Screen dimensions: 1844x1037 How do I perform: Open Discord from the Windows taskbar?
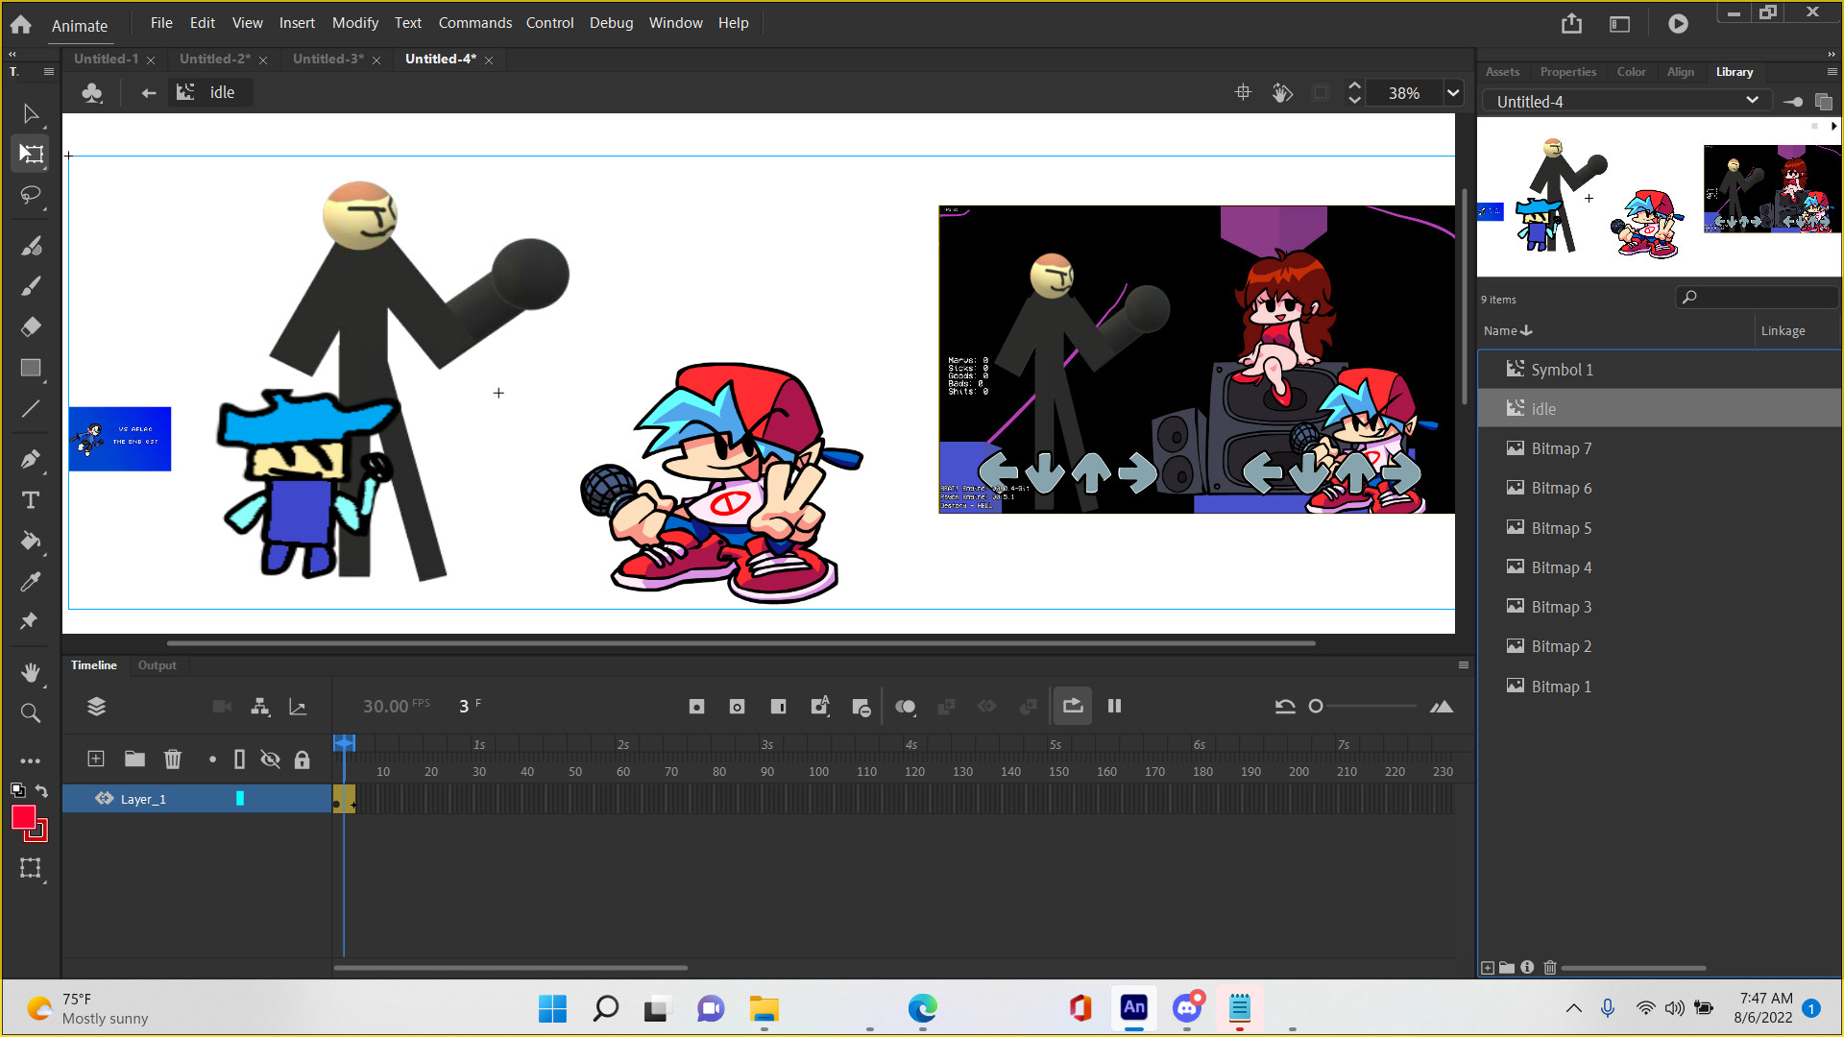[x=1187, y=1007]
